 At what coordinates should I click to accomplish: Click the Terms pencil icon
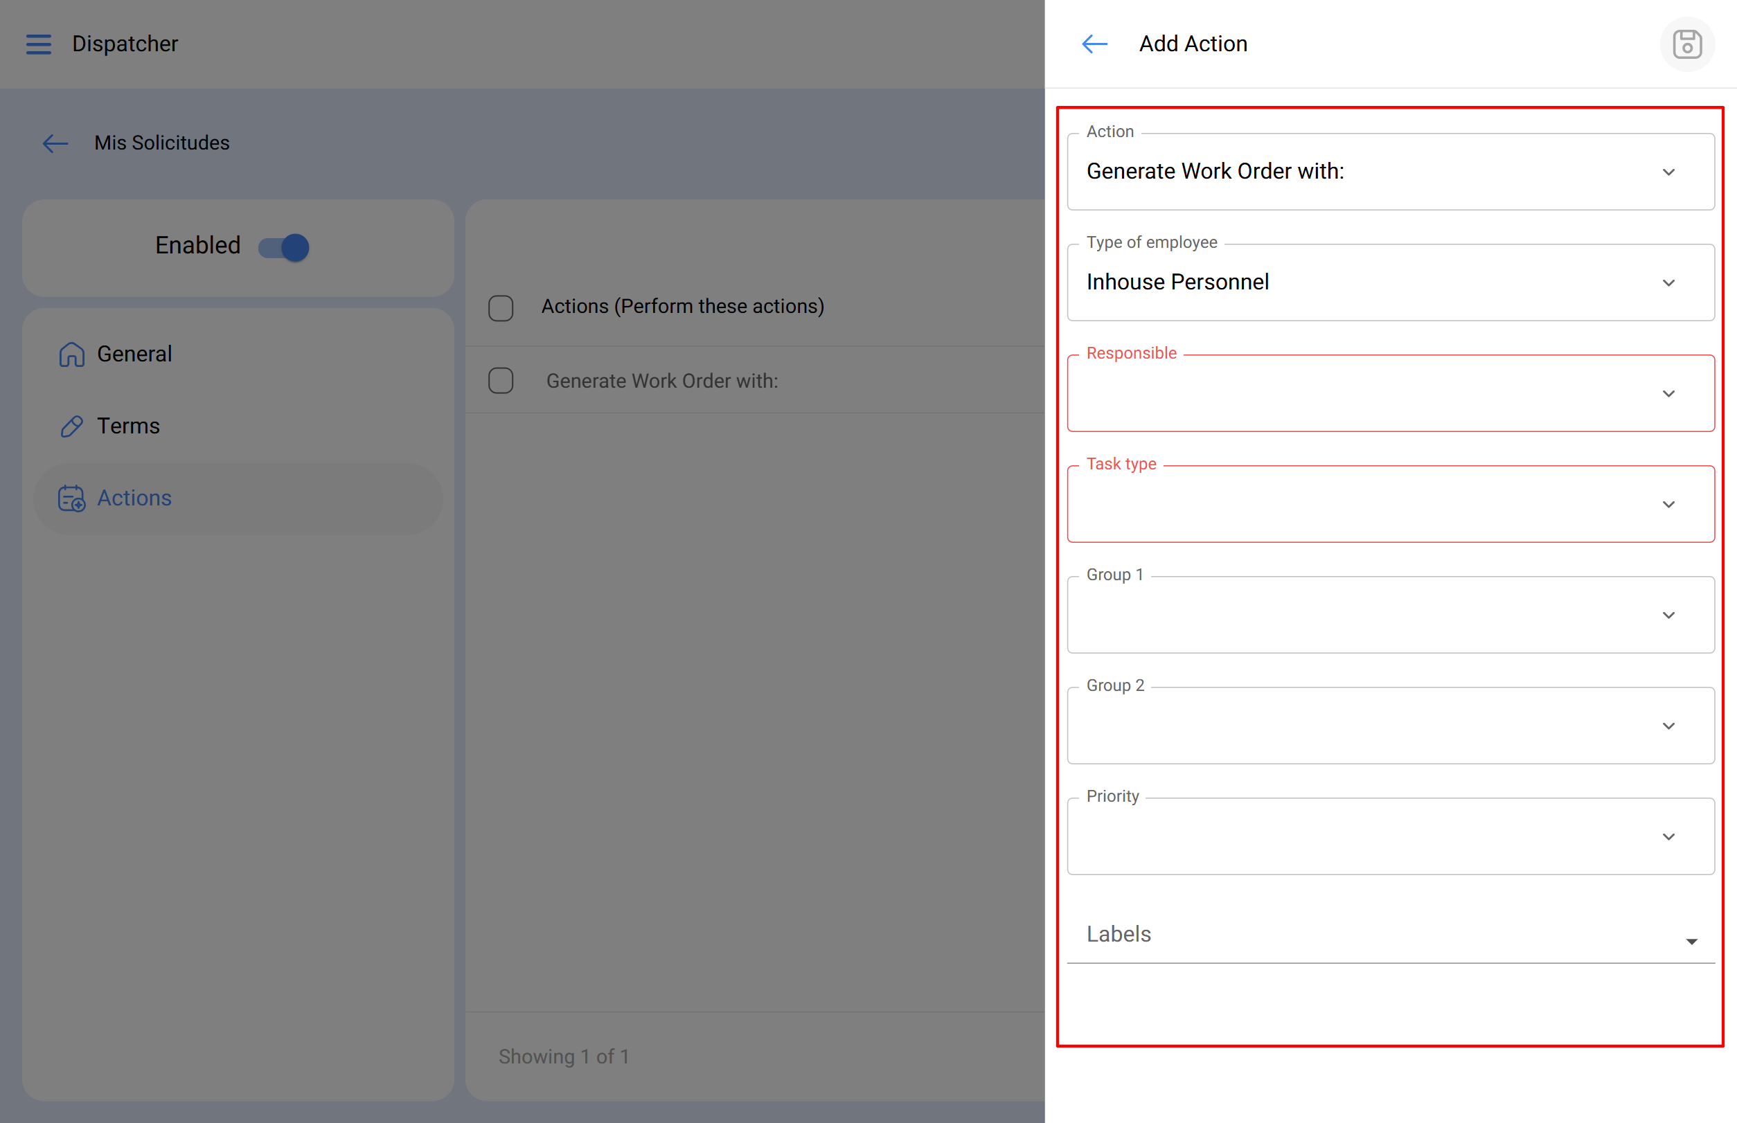click(71, 426)
